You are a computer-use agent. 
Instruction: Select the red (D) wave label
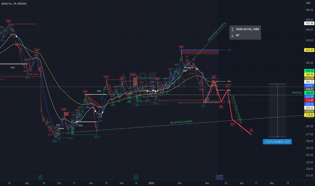(x=232, y=124)
